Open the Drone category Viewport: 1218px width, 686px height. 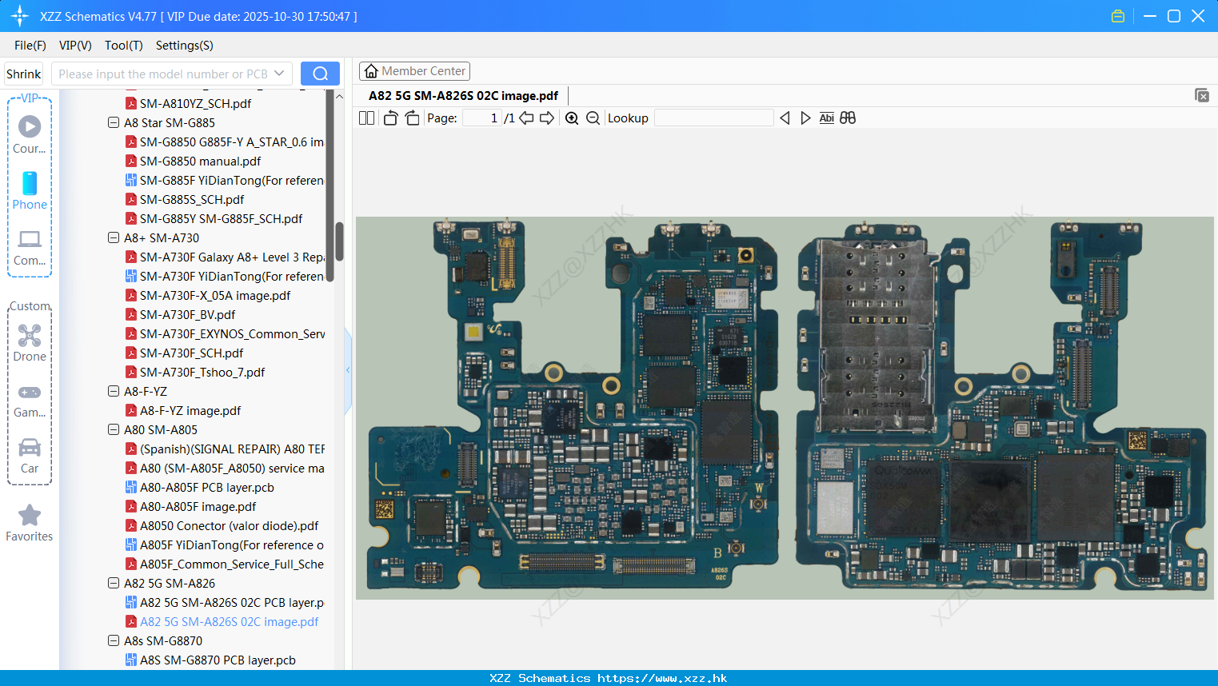[30, 343]
